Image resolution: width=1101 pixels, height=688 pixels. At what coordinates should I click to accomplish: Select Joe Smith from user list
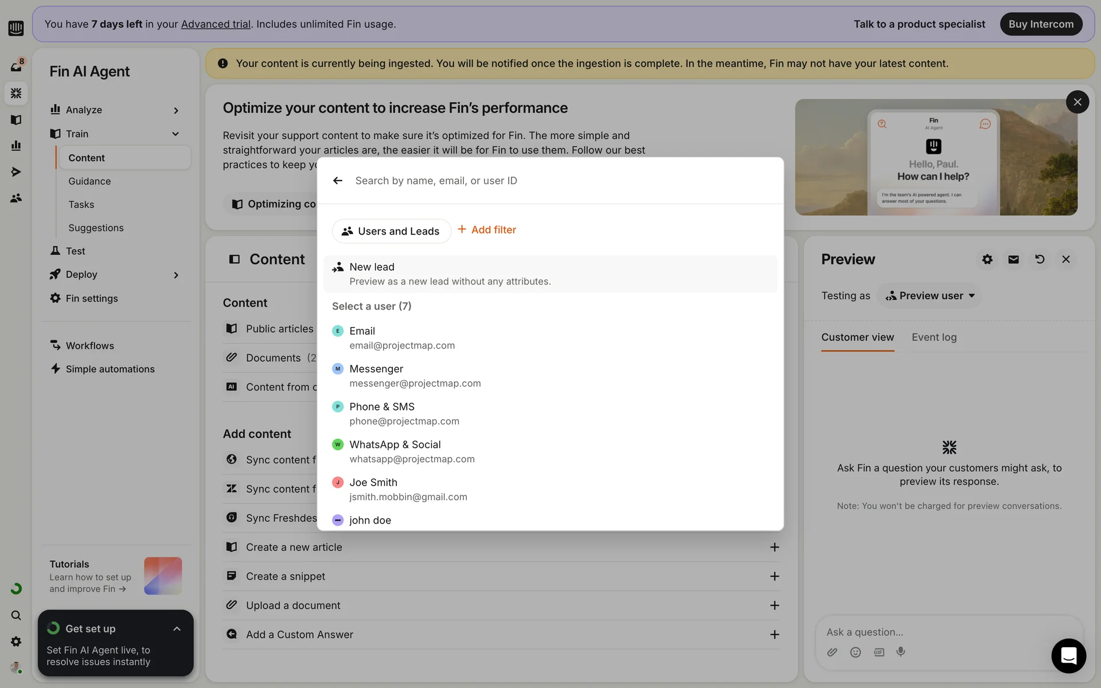point(373,483)
